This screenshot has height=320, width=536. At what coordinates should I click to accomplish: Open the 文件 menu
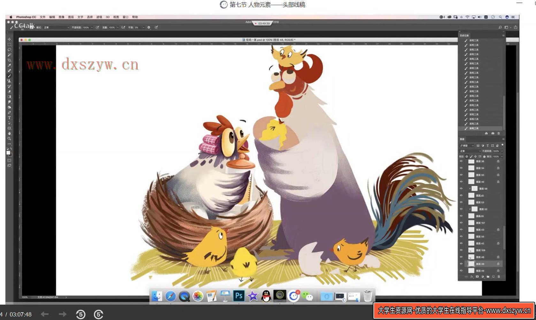[x=42, y=17]
